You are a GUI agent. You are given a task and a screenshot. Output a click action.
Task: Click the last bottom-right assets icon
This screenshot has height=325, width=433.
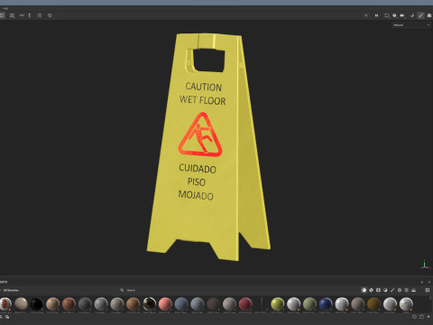point(428,317)
